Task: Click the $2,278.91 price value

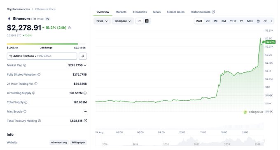Action: coord(24,28)
